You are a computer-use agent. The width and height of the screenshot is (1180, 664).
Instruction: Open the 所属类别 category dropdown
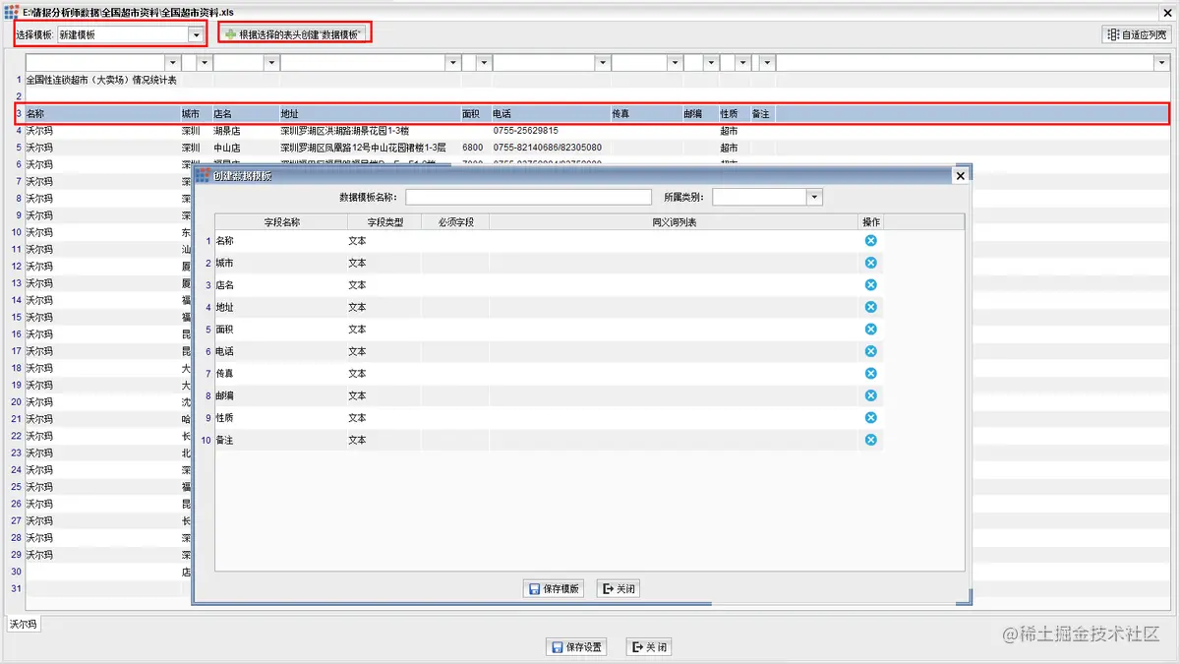click(814, 198)
